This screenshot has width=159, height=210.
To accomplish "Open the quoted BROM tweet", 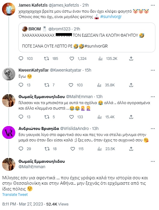I will (87, 38).
